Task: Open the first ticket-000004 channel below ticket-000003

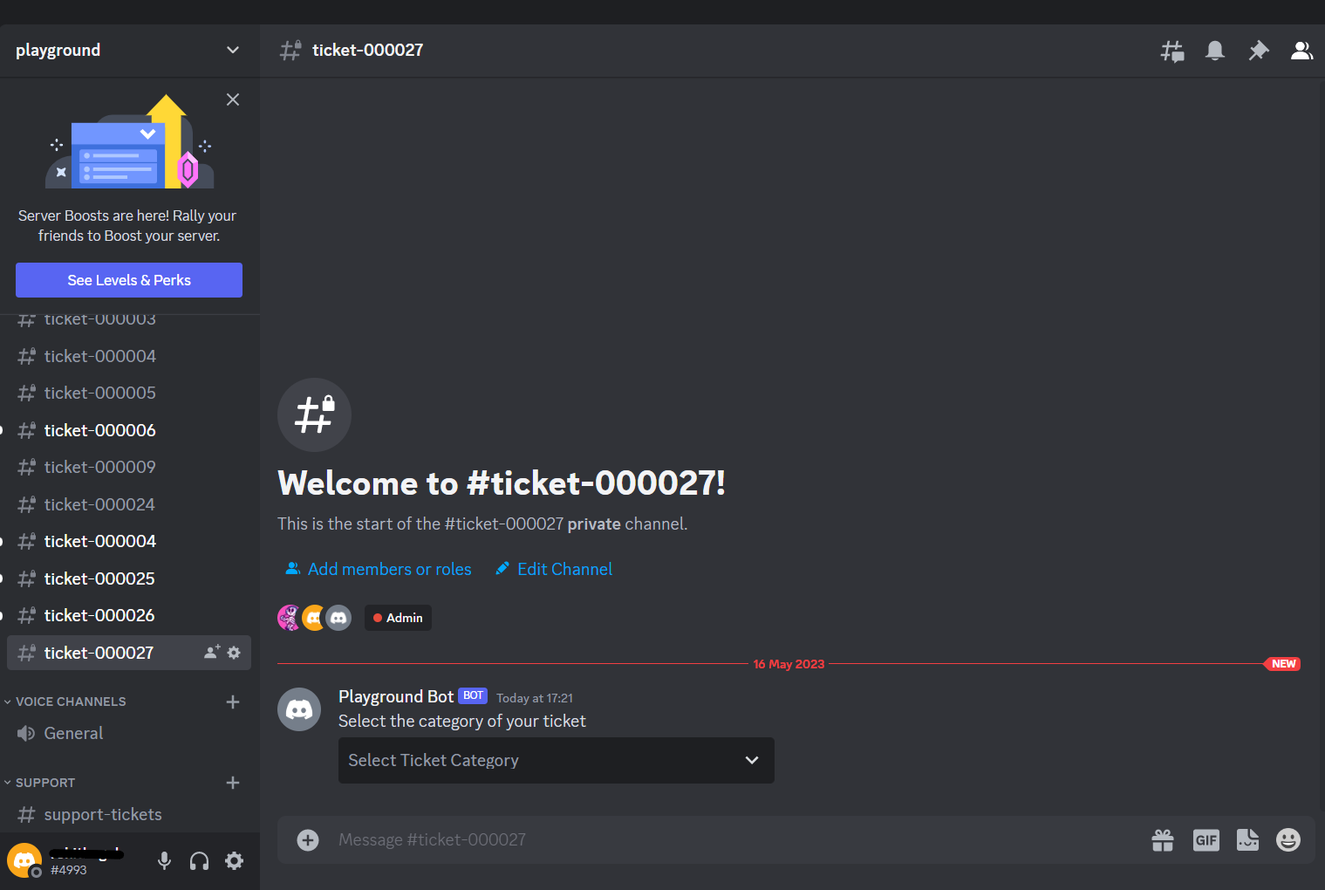Action: 129,356
